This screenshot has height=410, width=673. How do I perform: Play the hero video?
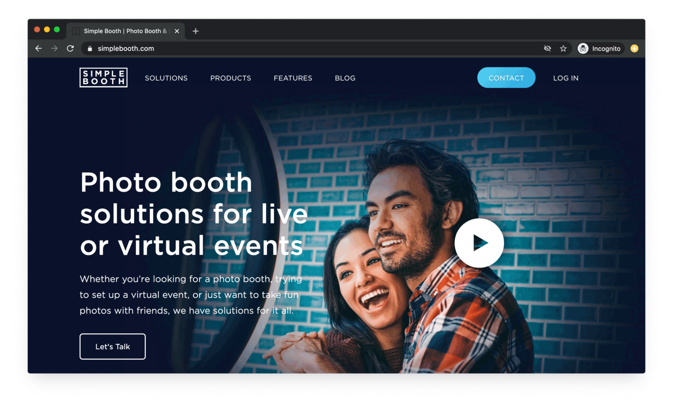(479, 243)
